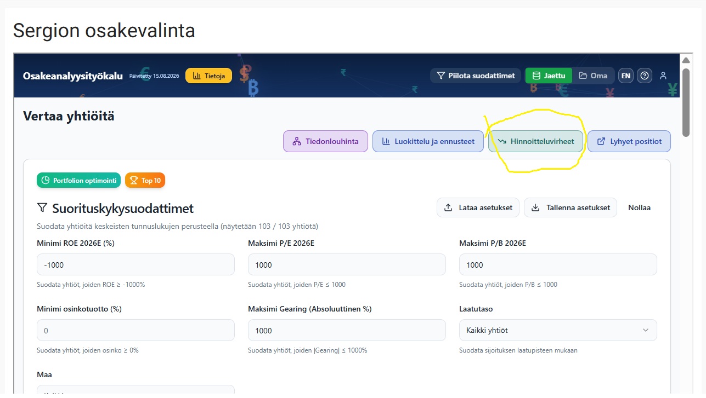Switch to Jaettu database mode
This screenshot has width=706, height=398.
click(x=549, y=76)
